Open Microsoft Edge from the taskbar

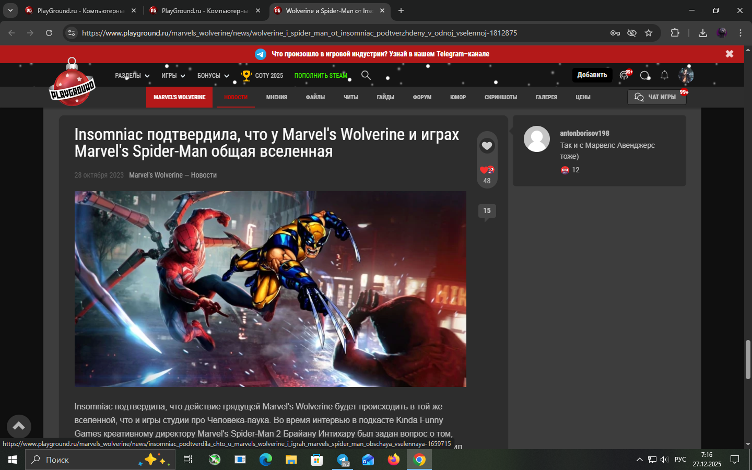pos(266,460)
